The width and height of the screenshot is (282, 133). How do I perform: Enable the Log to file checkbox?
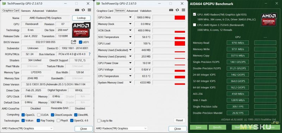tap(99, 121)
